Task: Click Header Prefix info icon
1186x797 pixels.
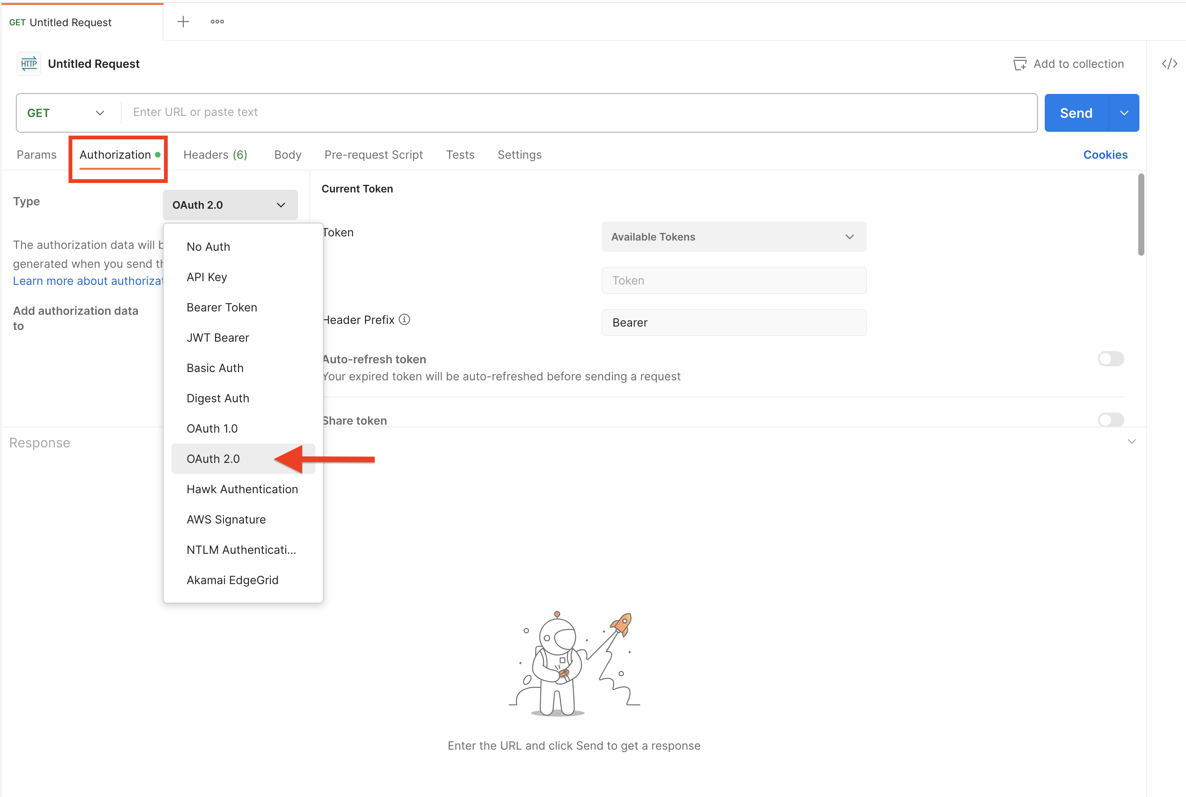Action: [404, 319]
